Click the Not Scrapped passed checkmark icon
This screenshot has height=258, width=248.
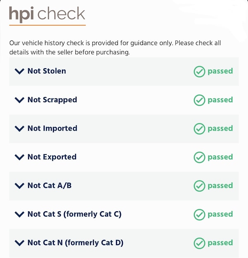tap(200, 100)
